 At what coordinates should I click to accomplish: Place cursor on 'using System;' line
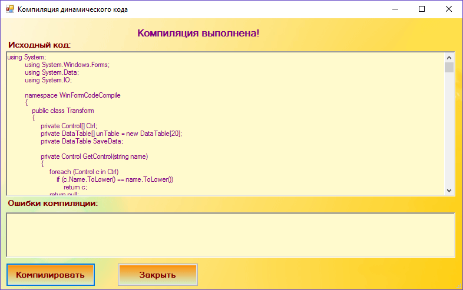[22, 57]
